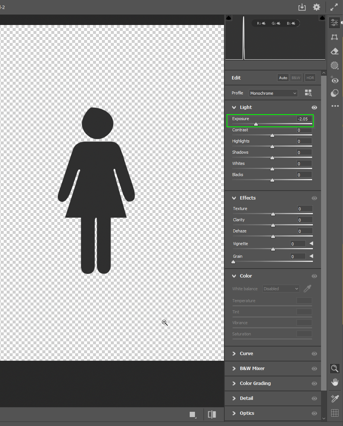The image size is (343, 426).
Task: Open the Crop and Rotate tool
Action: point(334,37)
